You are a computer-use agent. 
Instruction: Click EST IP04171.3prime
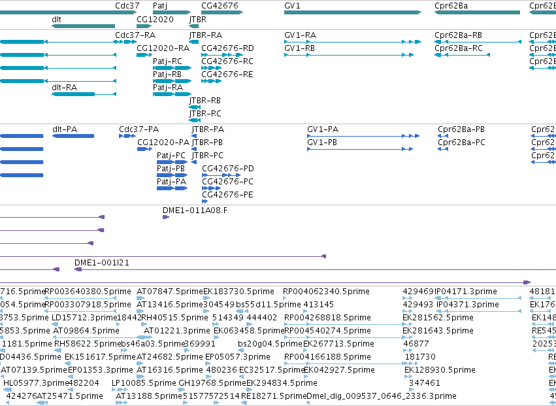pyautogui.click(x=466, y=292)
